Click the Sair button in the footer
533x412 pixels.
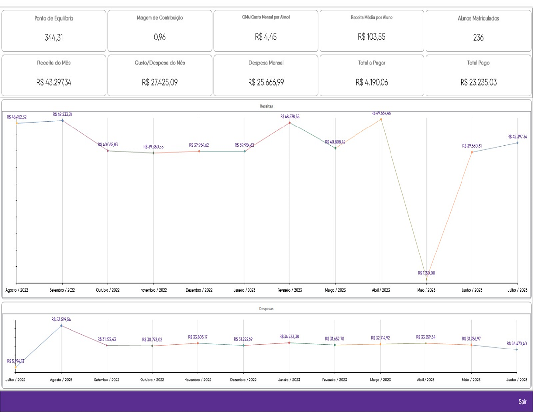tap(522, 402)
